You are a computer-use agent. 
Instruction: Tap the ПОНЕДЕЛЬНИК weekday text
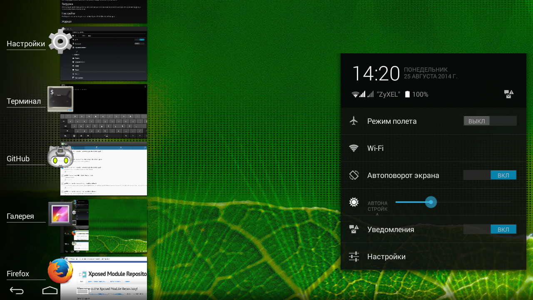(426, 70)
